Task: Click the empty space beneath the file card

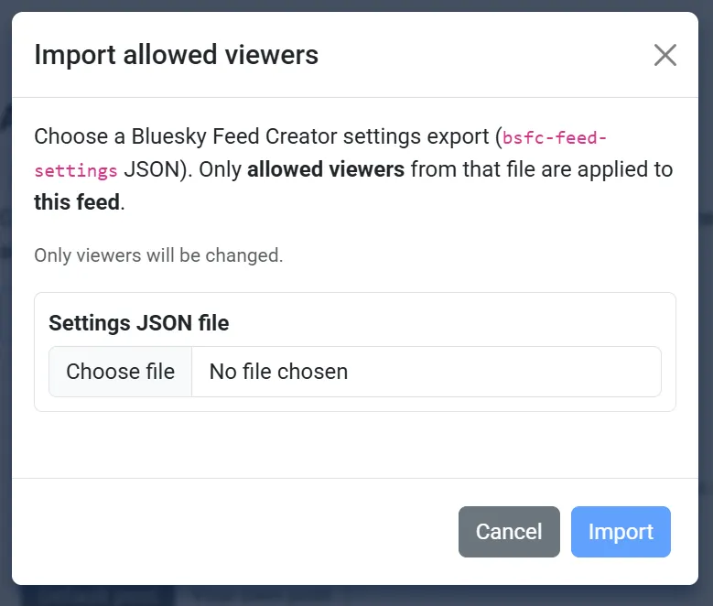Action: tap(355, 445)
